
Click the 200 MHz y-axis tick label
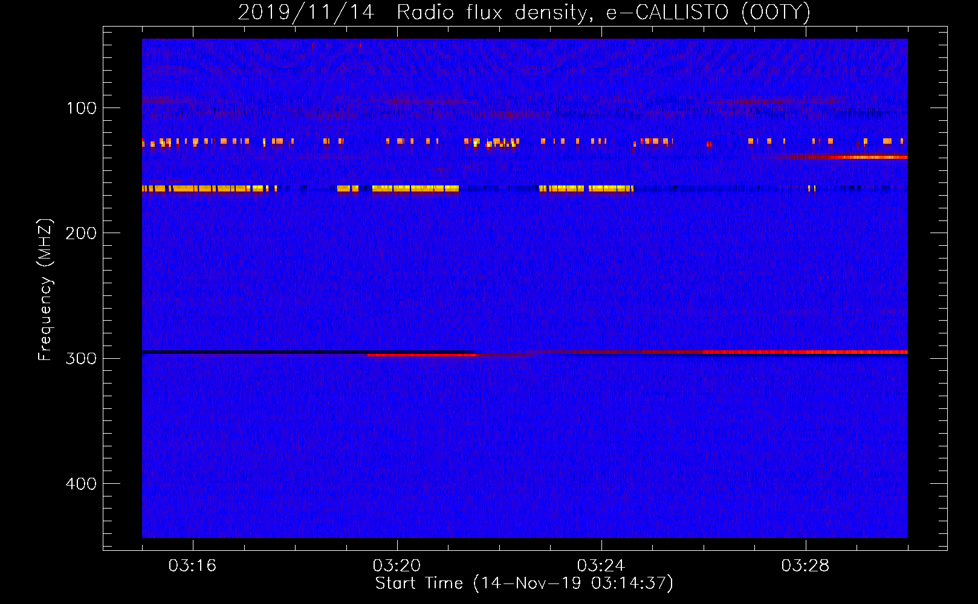pyautogui.click(x=82, y=233)
